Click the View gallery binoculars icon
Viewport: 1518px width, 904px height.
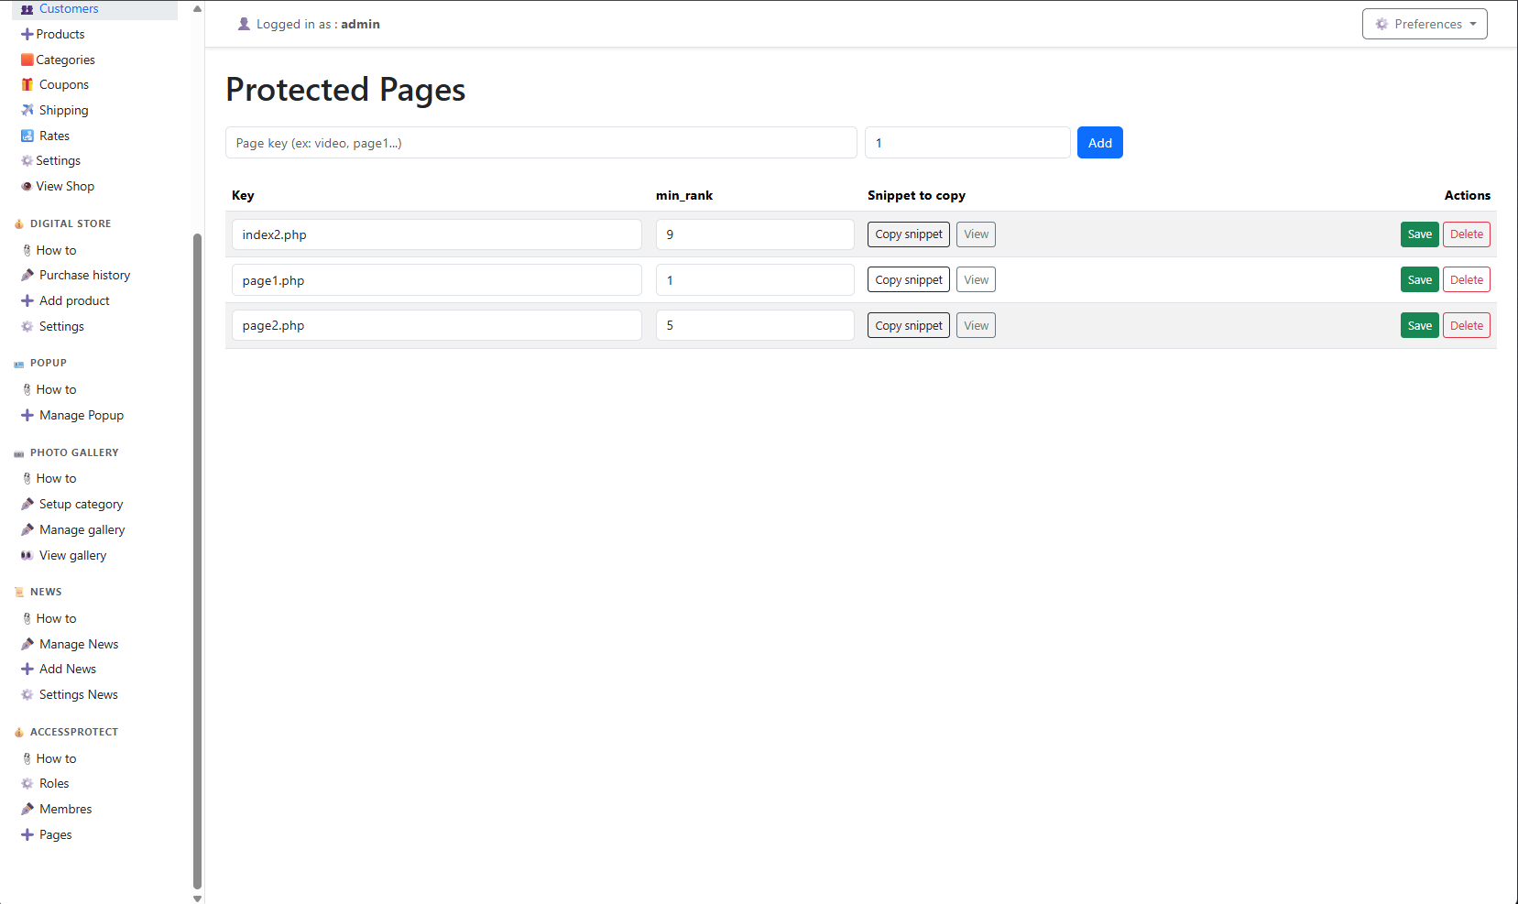coord(27,555)
